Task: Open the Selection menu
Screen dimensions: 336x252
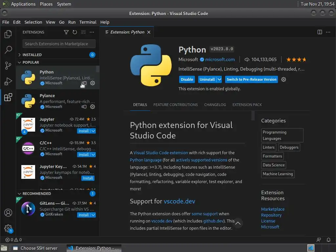Action: pos(33,22)
